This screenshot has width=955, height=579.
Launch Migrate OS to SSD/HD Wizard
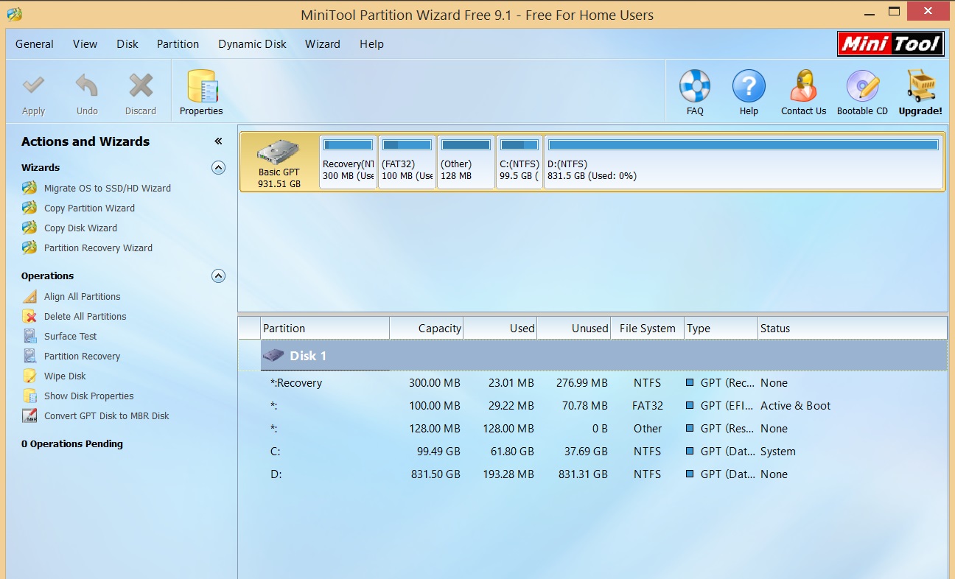pos(108,188)
